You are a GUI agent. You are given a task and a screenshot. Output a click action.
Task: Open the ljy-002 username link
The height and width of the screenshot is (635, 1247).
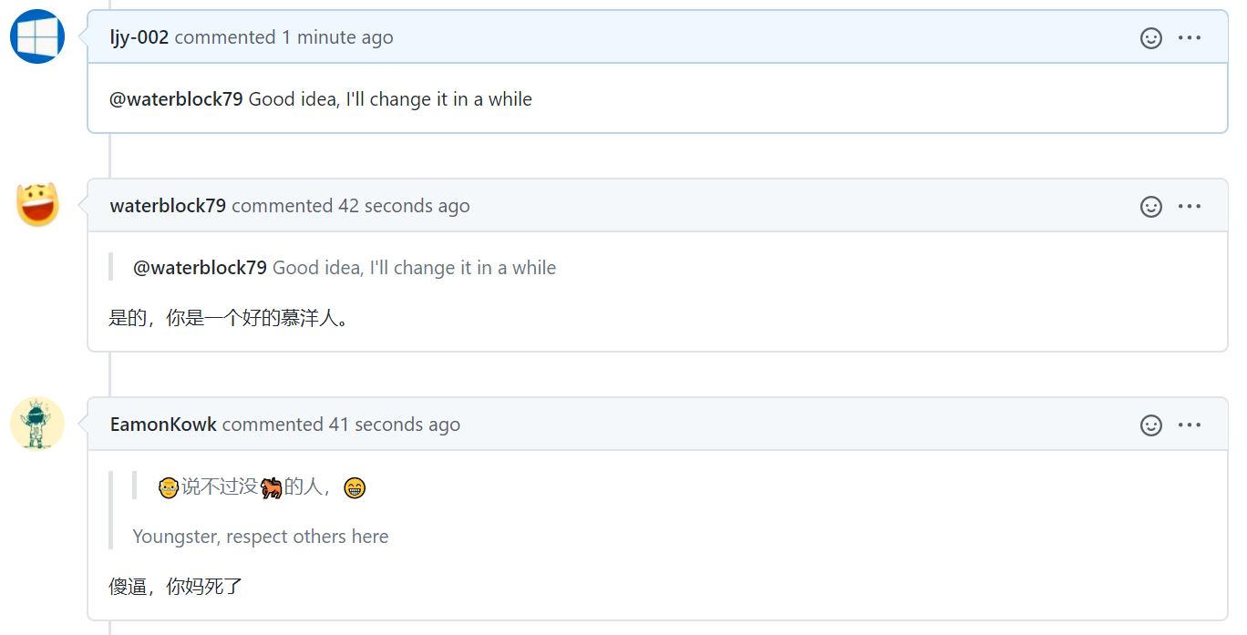(x=139, y=37)
